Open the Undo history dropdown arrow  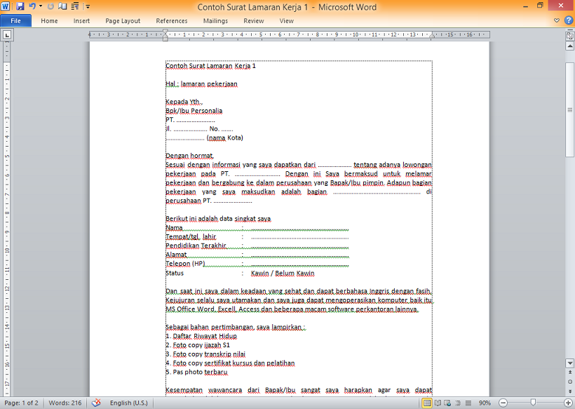tap(41, 6)
